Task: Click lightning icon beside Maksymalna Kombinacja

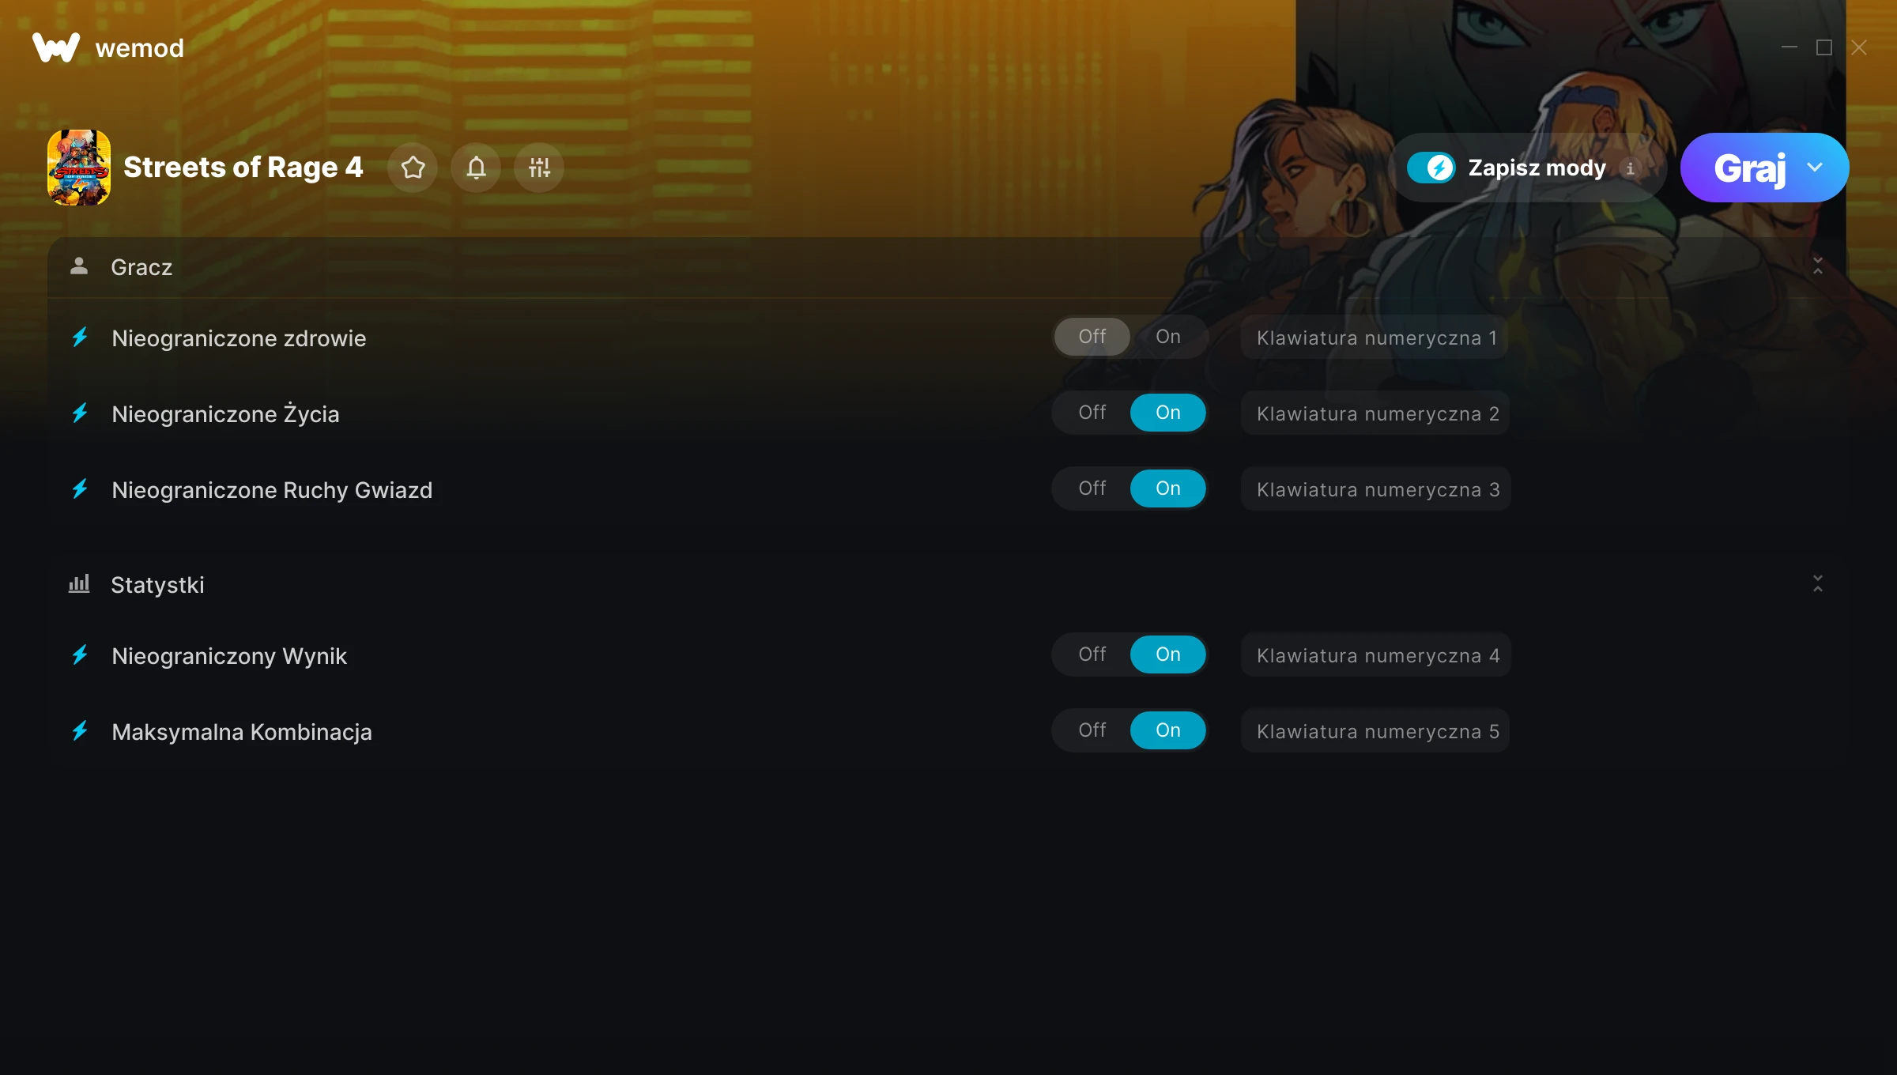Action: [80, 731]
